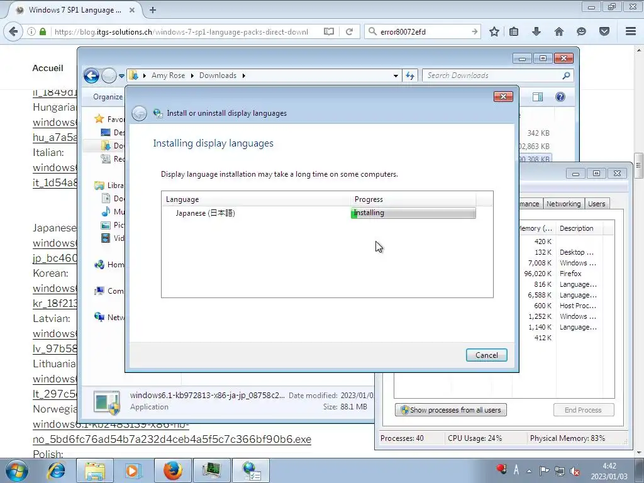Image resolution: width=644 pixels, height=483 pixels.
Task: Open Explorer help question mark icon
Action: 560,97
